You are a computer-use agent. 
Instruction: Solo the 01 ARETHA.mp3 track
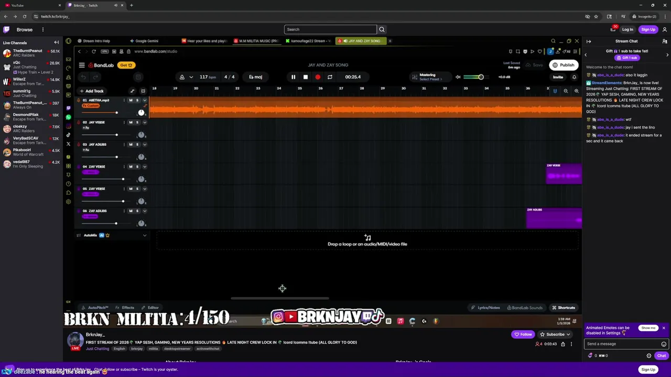tap(137, 100)
